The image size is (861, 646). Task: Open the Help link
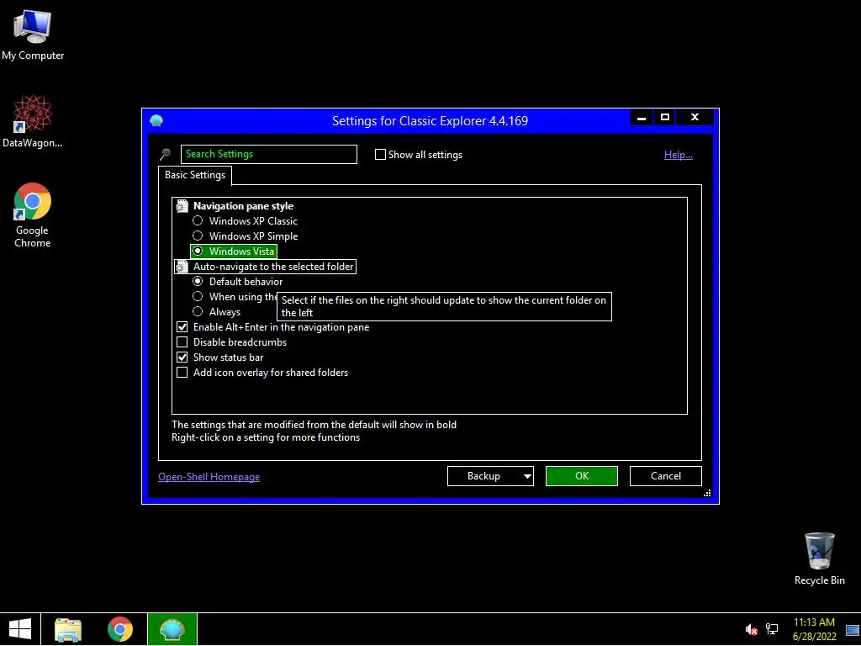(x=679, y=155)
